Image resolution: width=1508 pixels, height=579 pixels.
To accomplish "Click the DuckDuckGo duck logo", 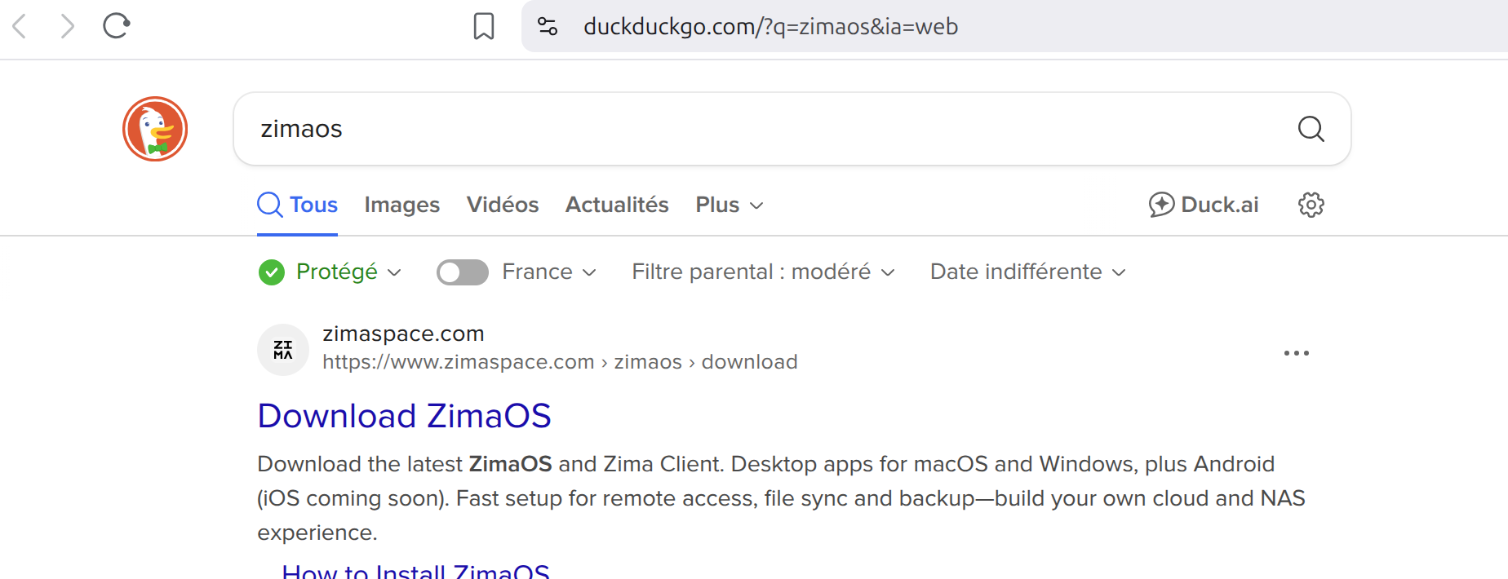I will pos(155,129).
